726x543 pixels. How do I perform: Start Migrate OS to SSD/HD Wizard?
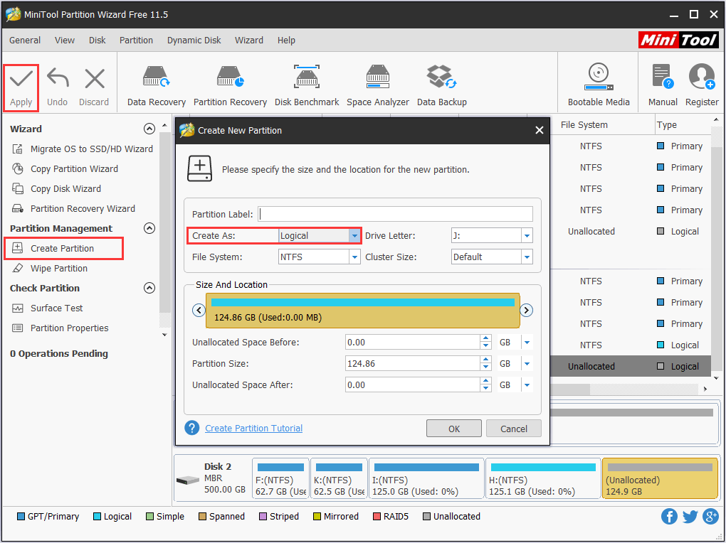83,149
